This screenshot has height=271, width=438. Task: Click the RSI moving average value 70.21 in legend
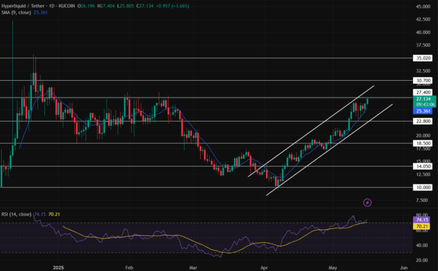tap(54, 214)
